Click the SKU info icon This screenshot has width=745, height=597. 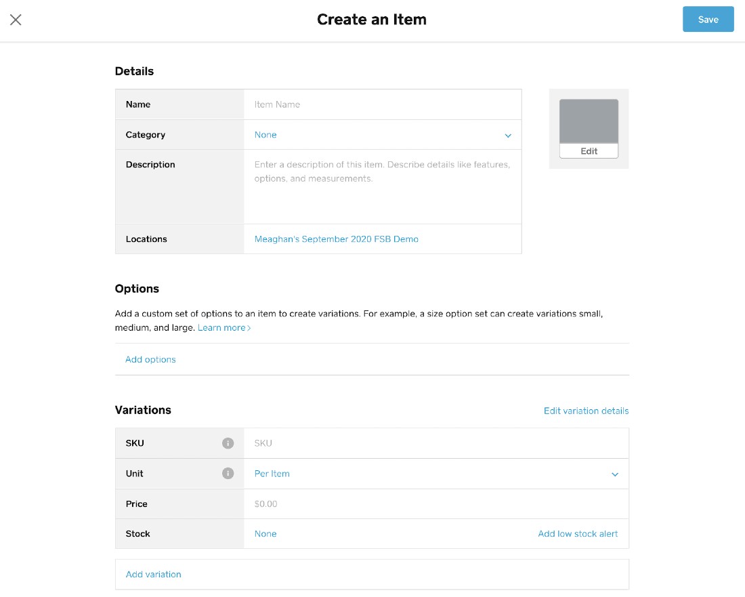(228, 443)
